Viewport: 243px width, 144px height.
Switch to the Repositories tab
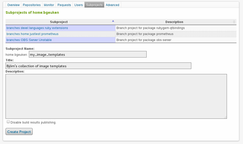click(32, 5)
